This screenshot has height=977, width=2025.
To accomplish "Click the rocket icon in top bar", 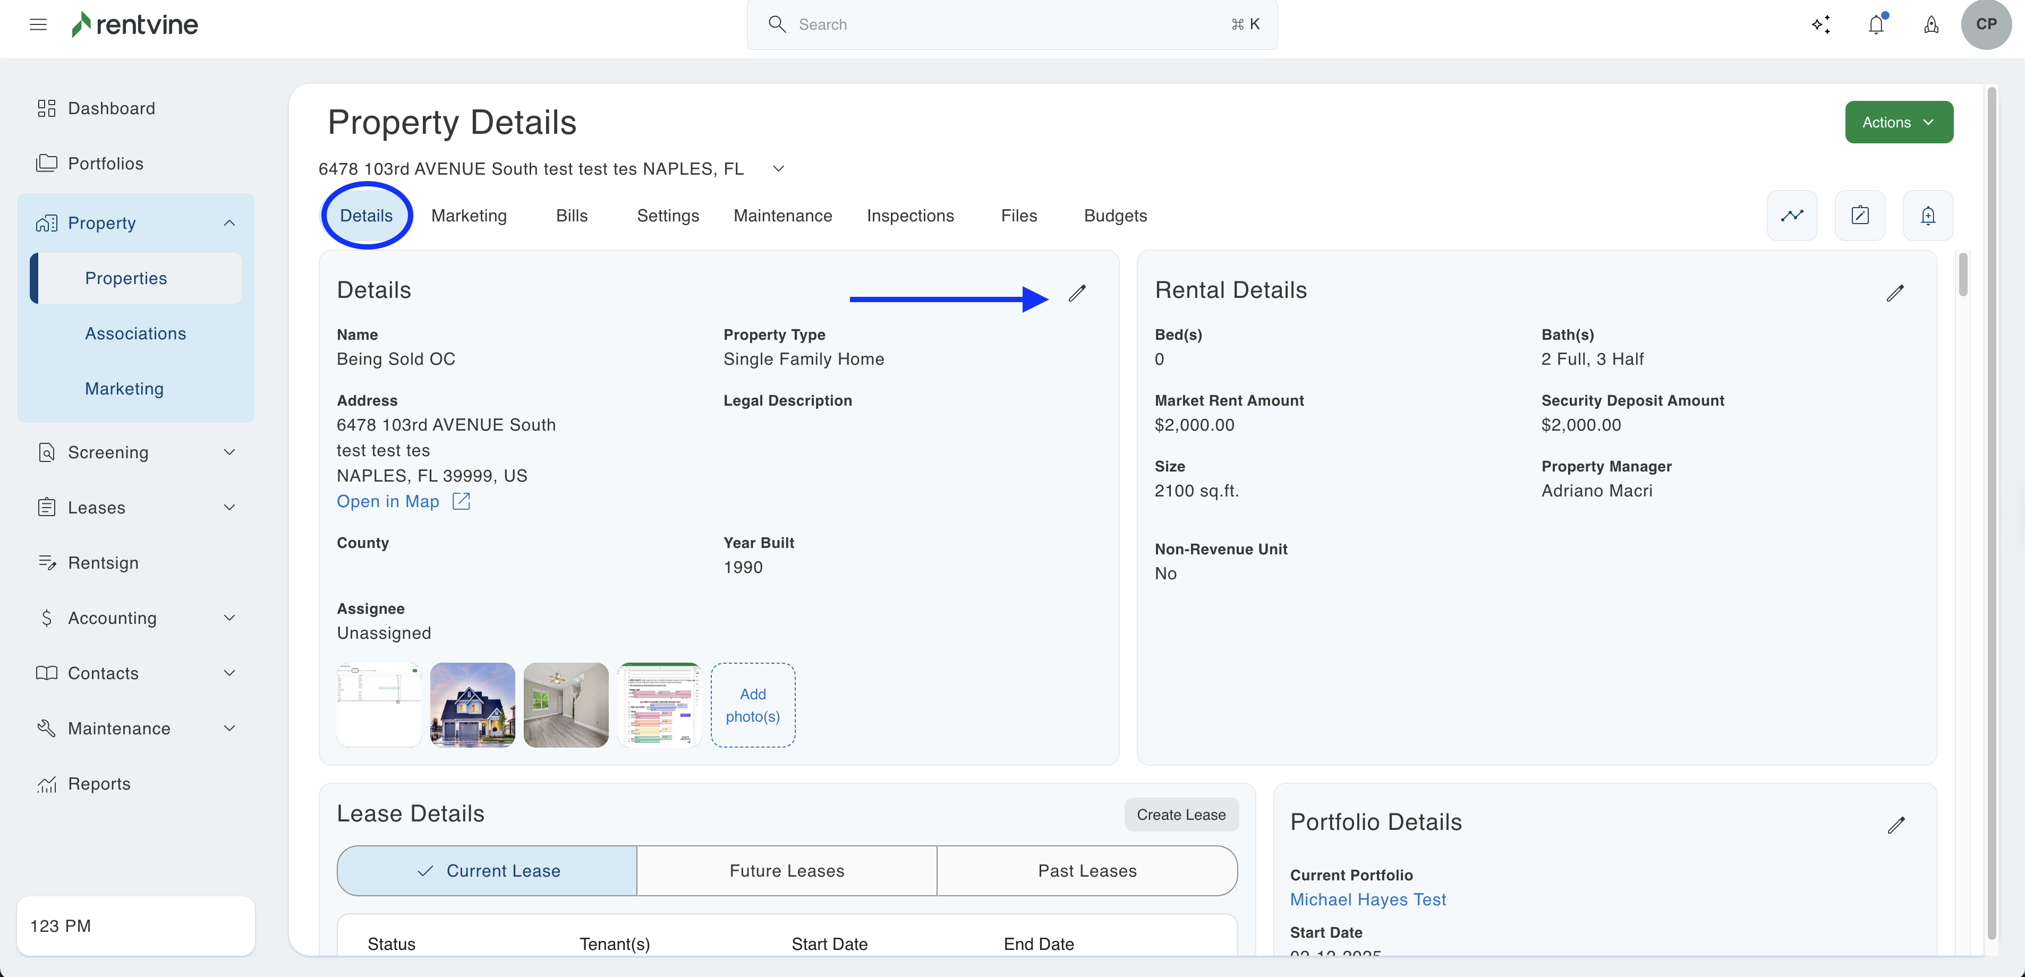I will [1930, 24].
